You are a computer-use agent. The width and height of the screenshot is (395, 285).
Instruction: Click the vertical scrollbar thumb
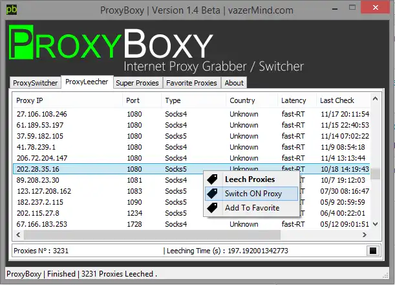(x=376, y=174)
